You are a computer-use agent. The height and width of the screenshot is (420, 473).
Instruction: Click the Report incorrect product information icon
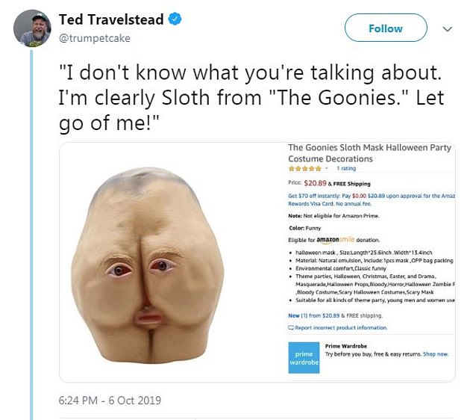(291, 327)
